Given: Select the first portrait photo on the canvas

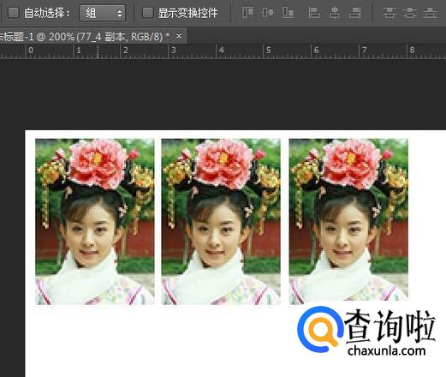Looking at the screenshot, I should pyautogui.click(x=95, y=222).
